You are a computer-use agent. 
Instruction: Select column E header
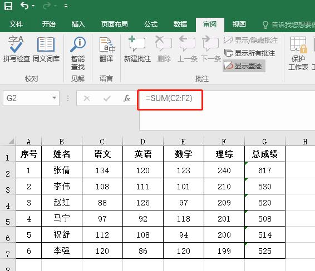(184, 142)
